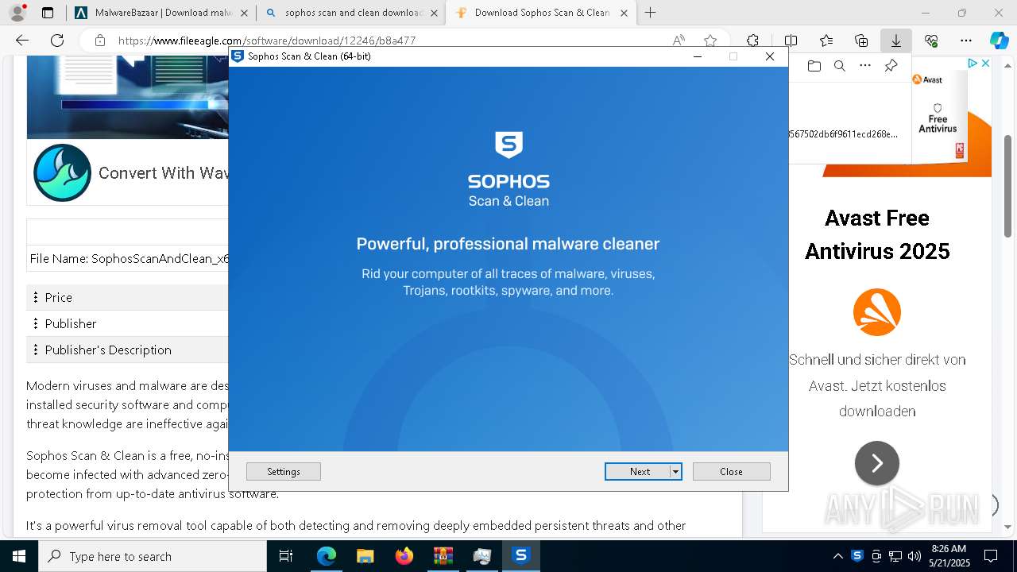Open network icon in system tray
The height and width of the screenshot is (572, 1017).
895,556
